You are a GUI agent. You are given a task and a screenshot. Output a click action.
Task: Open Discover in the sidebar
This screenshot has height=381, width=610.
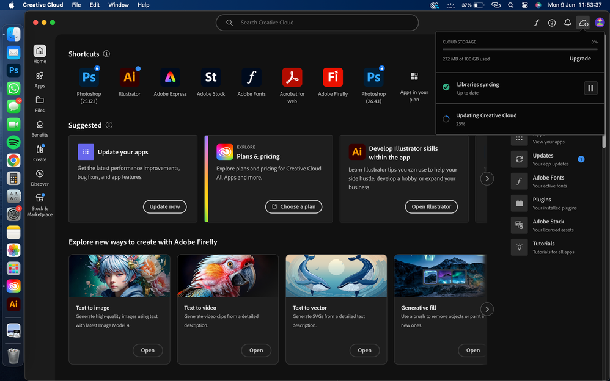coord(40,178)
